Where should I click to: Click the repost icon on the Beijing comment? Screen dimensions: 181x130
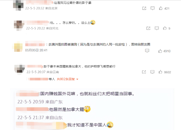(x=144, y=8)
